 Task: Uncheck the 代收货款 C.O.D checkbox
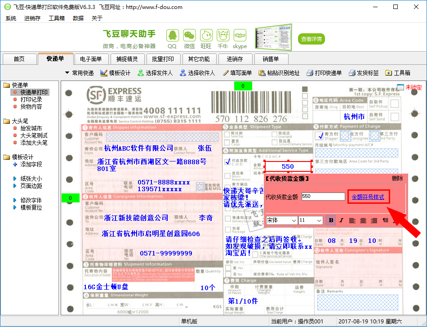tap(228, 161)
